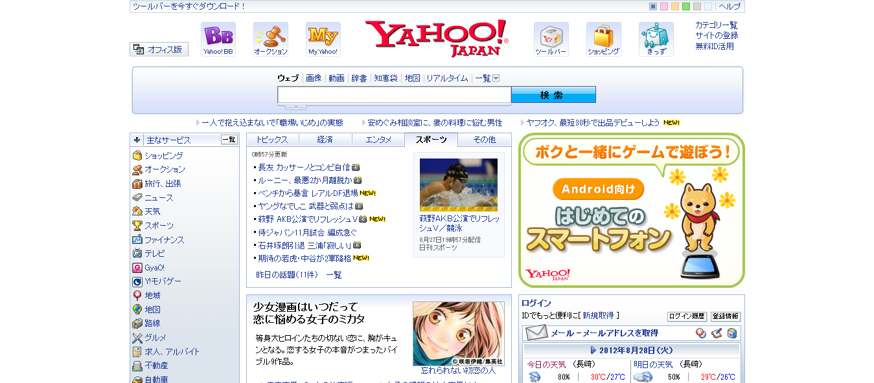The width and height of the screenshot is (874, 383).
Task: Click the ログイン履歴 button
Action: click(x=687, y=316)
